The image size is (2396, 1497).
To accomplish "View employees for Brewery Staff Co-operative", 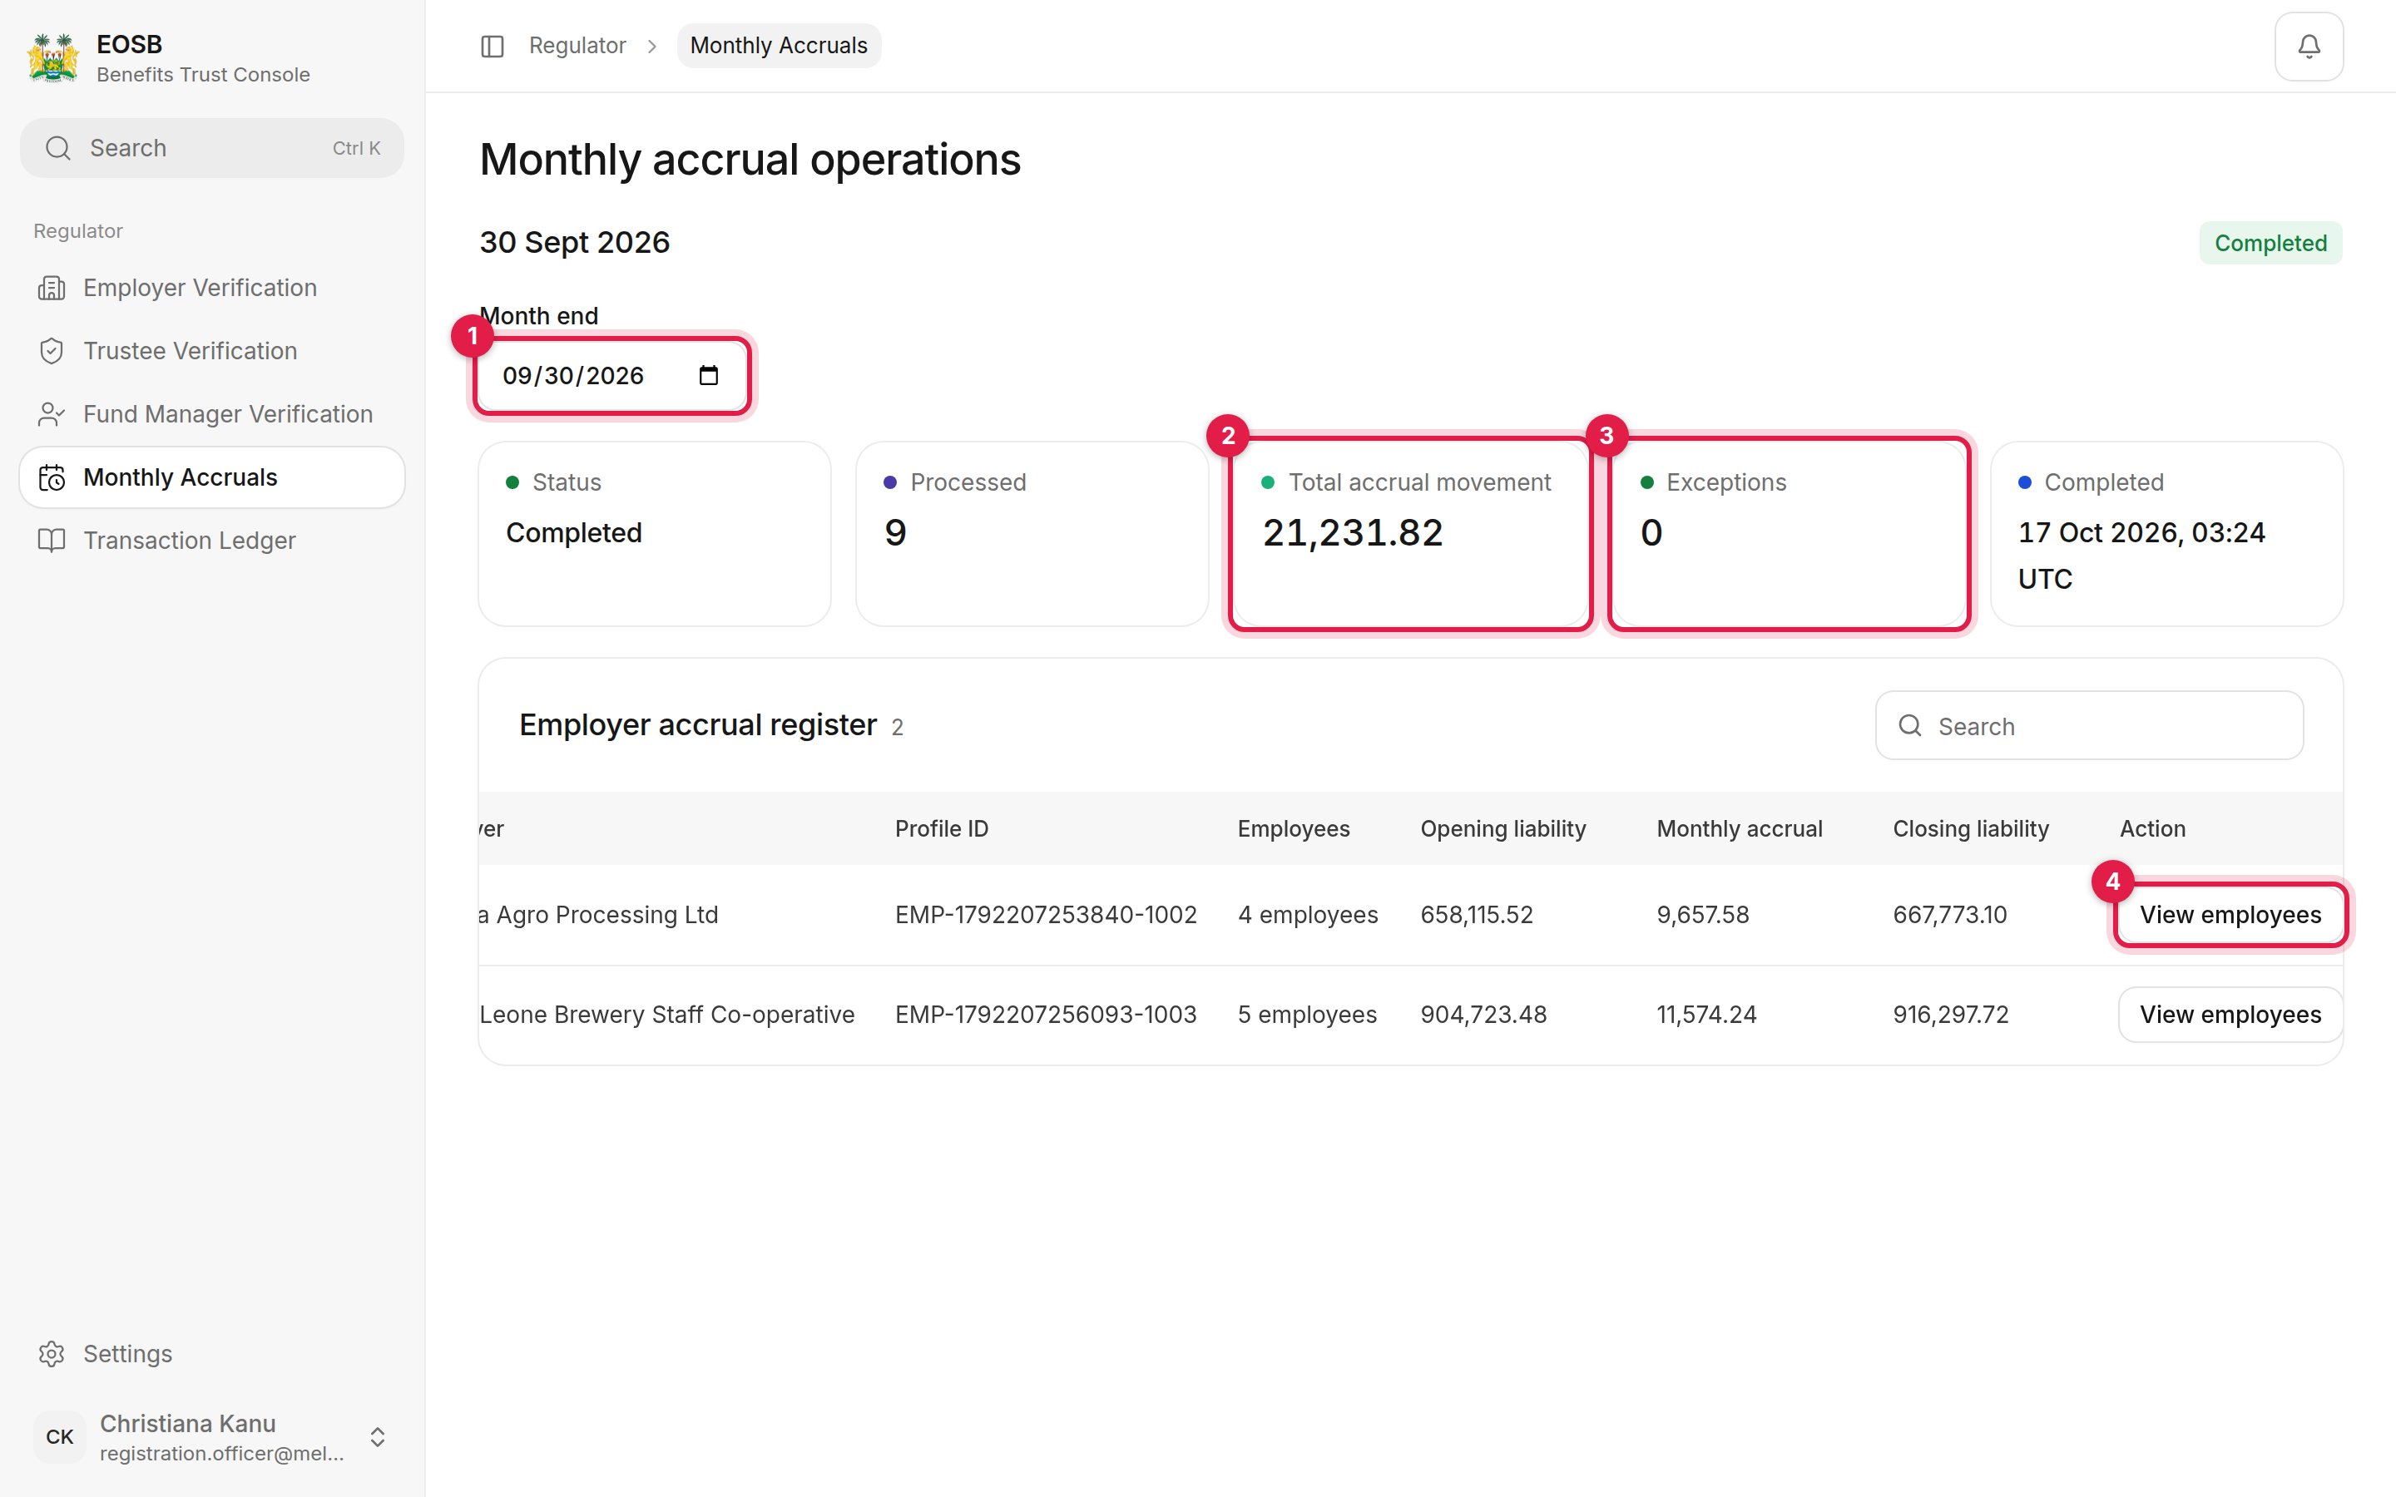I will coord(2230,1015).
